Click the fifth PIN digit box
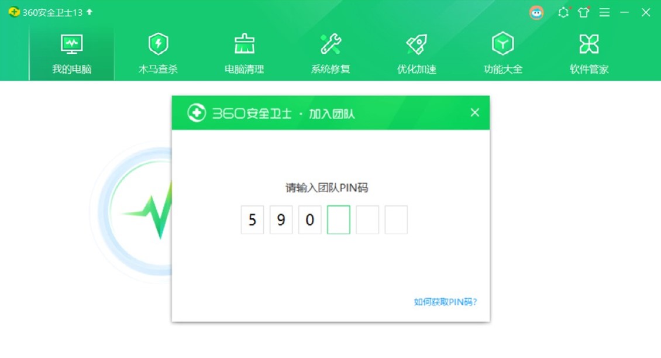The width and height of the screenshot is (661, 358). (x=367, y=220)
